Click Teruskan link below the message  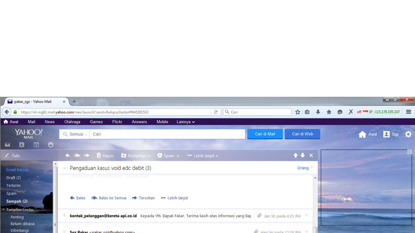(143, 198)
